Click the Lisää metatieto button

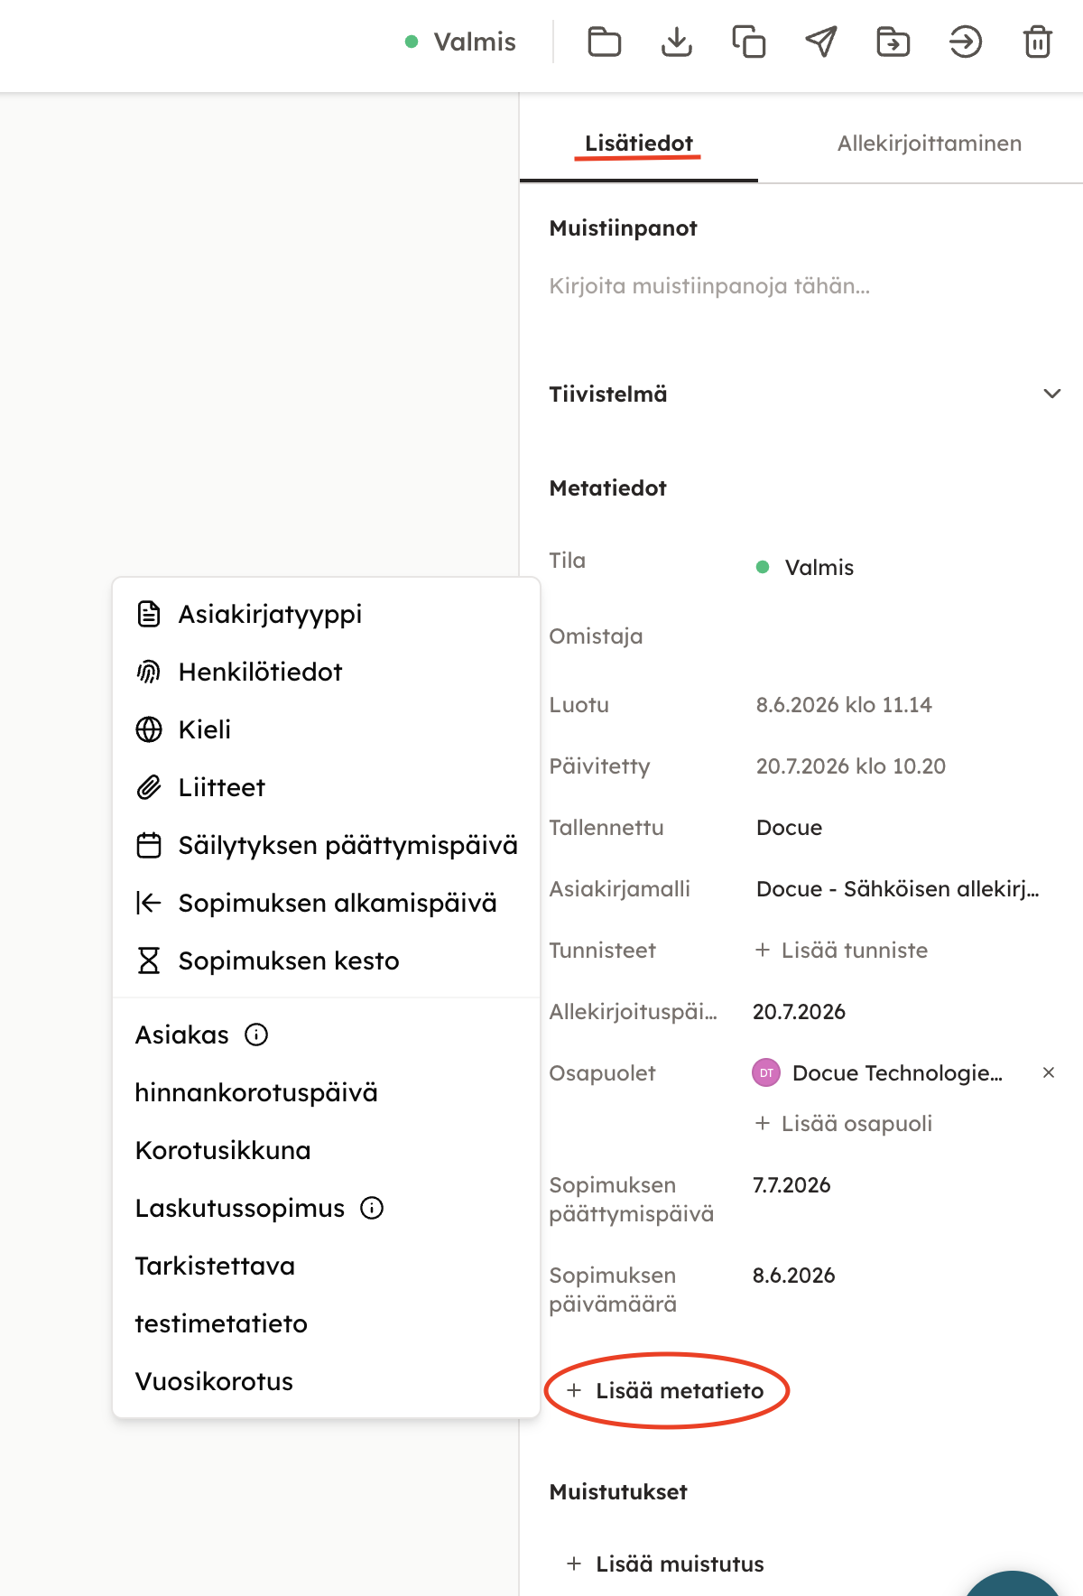[x=666, y=1390]
